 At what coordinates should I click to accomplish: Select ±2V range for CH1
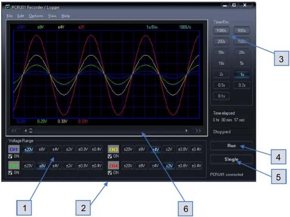click(x=69, y=149)
